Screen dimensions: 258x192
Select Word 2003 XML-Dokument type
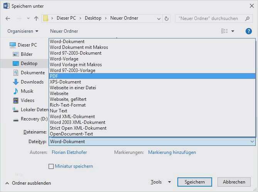coord(152,122)
